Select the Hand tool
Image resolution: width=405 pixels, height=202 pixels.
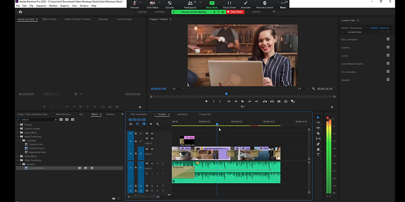(318, 149)
